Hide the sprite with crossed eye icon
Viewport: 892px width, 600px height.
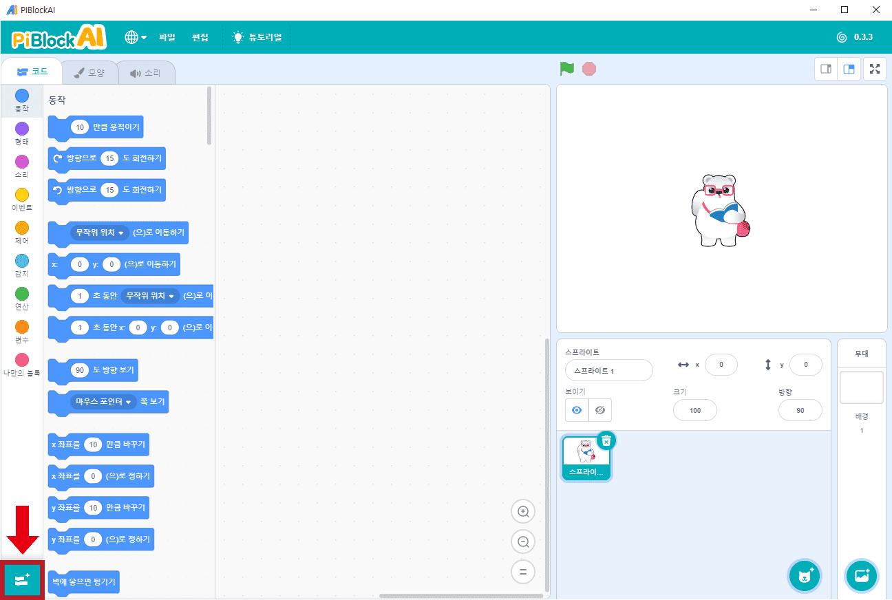coord(600,410)
